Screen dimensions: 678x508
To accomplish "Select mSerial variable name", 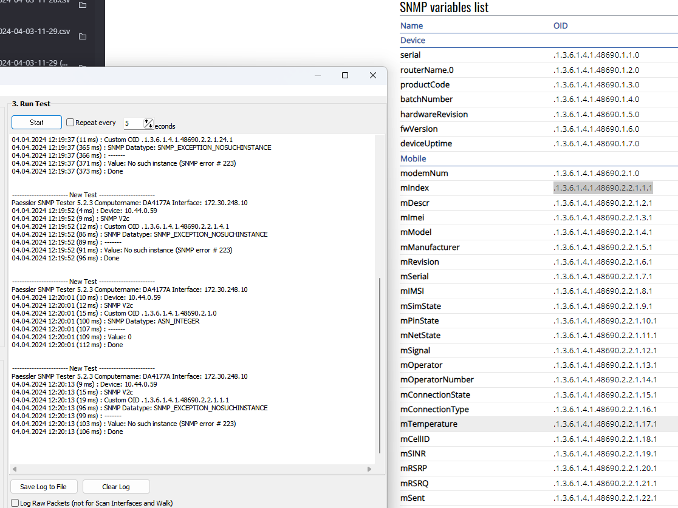I will tap(414, 277).
